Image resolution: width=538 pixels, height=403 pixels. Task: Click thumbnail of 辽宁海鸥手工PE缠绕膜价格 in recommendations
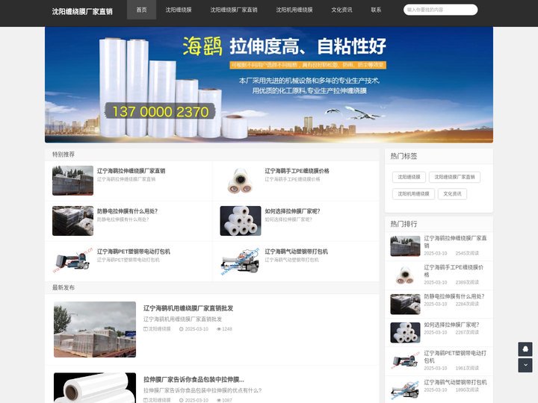(x=240, y=181)
